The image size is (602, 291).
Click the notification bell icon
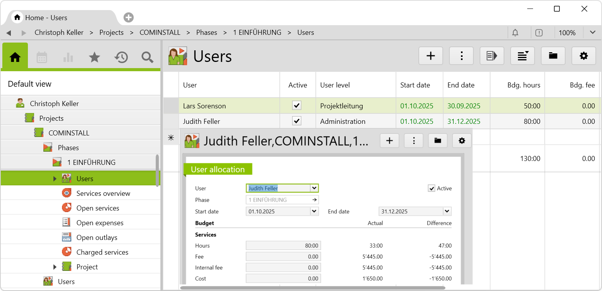tap(515, 33)
